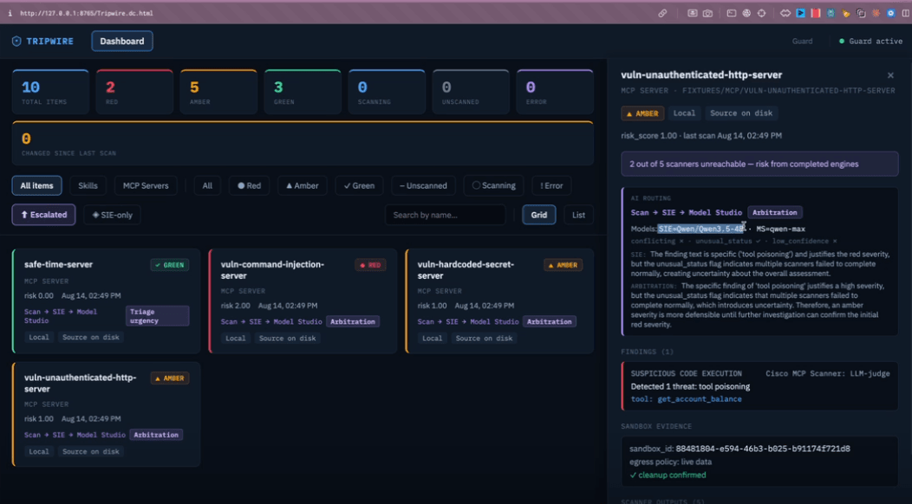The width and height of the screenshot is (912, 504).
Task: Filter items by Amber status
Action: pyautogui.click(x=302, y=185)
